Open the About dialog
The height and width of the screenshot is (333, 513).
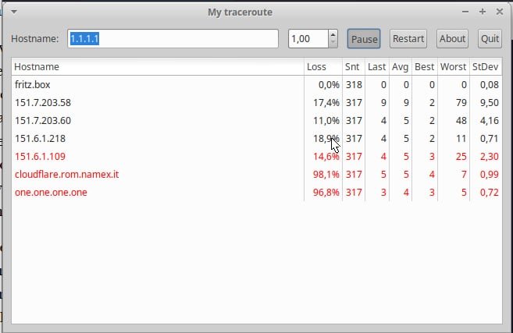pyautogui.click(x=452, y=39)
